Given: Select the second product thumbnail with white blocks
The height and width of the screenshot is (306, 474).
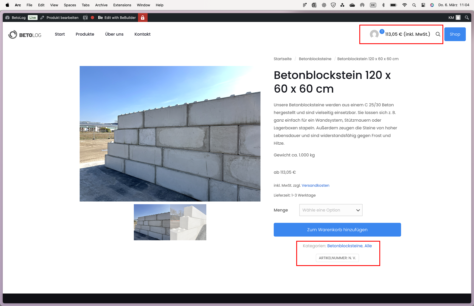Looking at the screenshot, I should click(x=188, y=222).
